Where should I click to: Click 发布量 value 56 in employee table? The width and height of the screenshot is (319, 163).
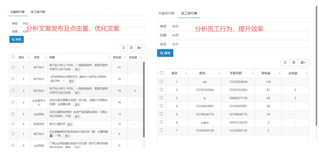(268, 106)
